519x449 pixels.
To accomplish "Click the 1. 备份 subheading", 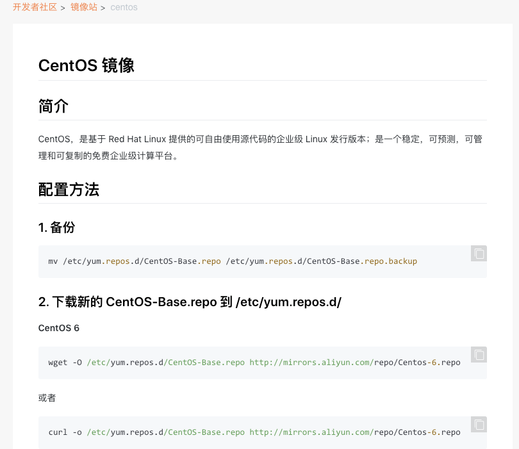I will [x=56, y=227].
